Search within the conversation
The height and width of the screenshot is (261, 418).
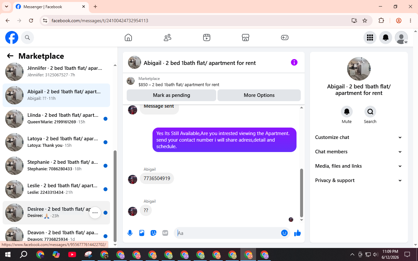click(370, 112)
